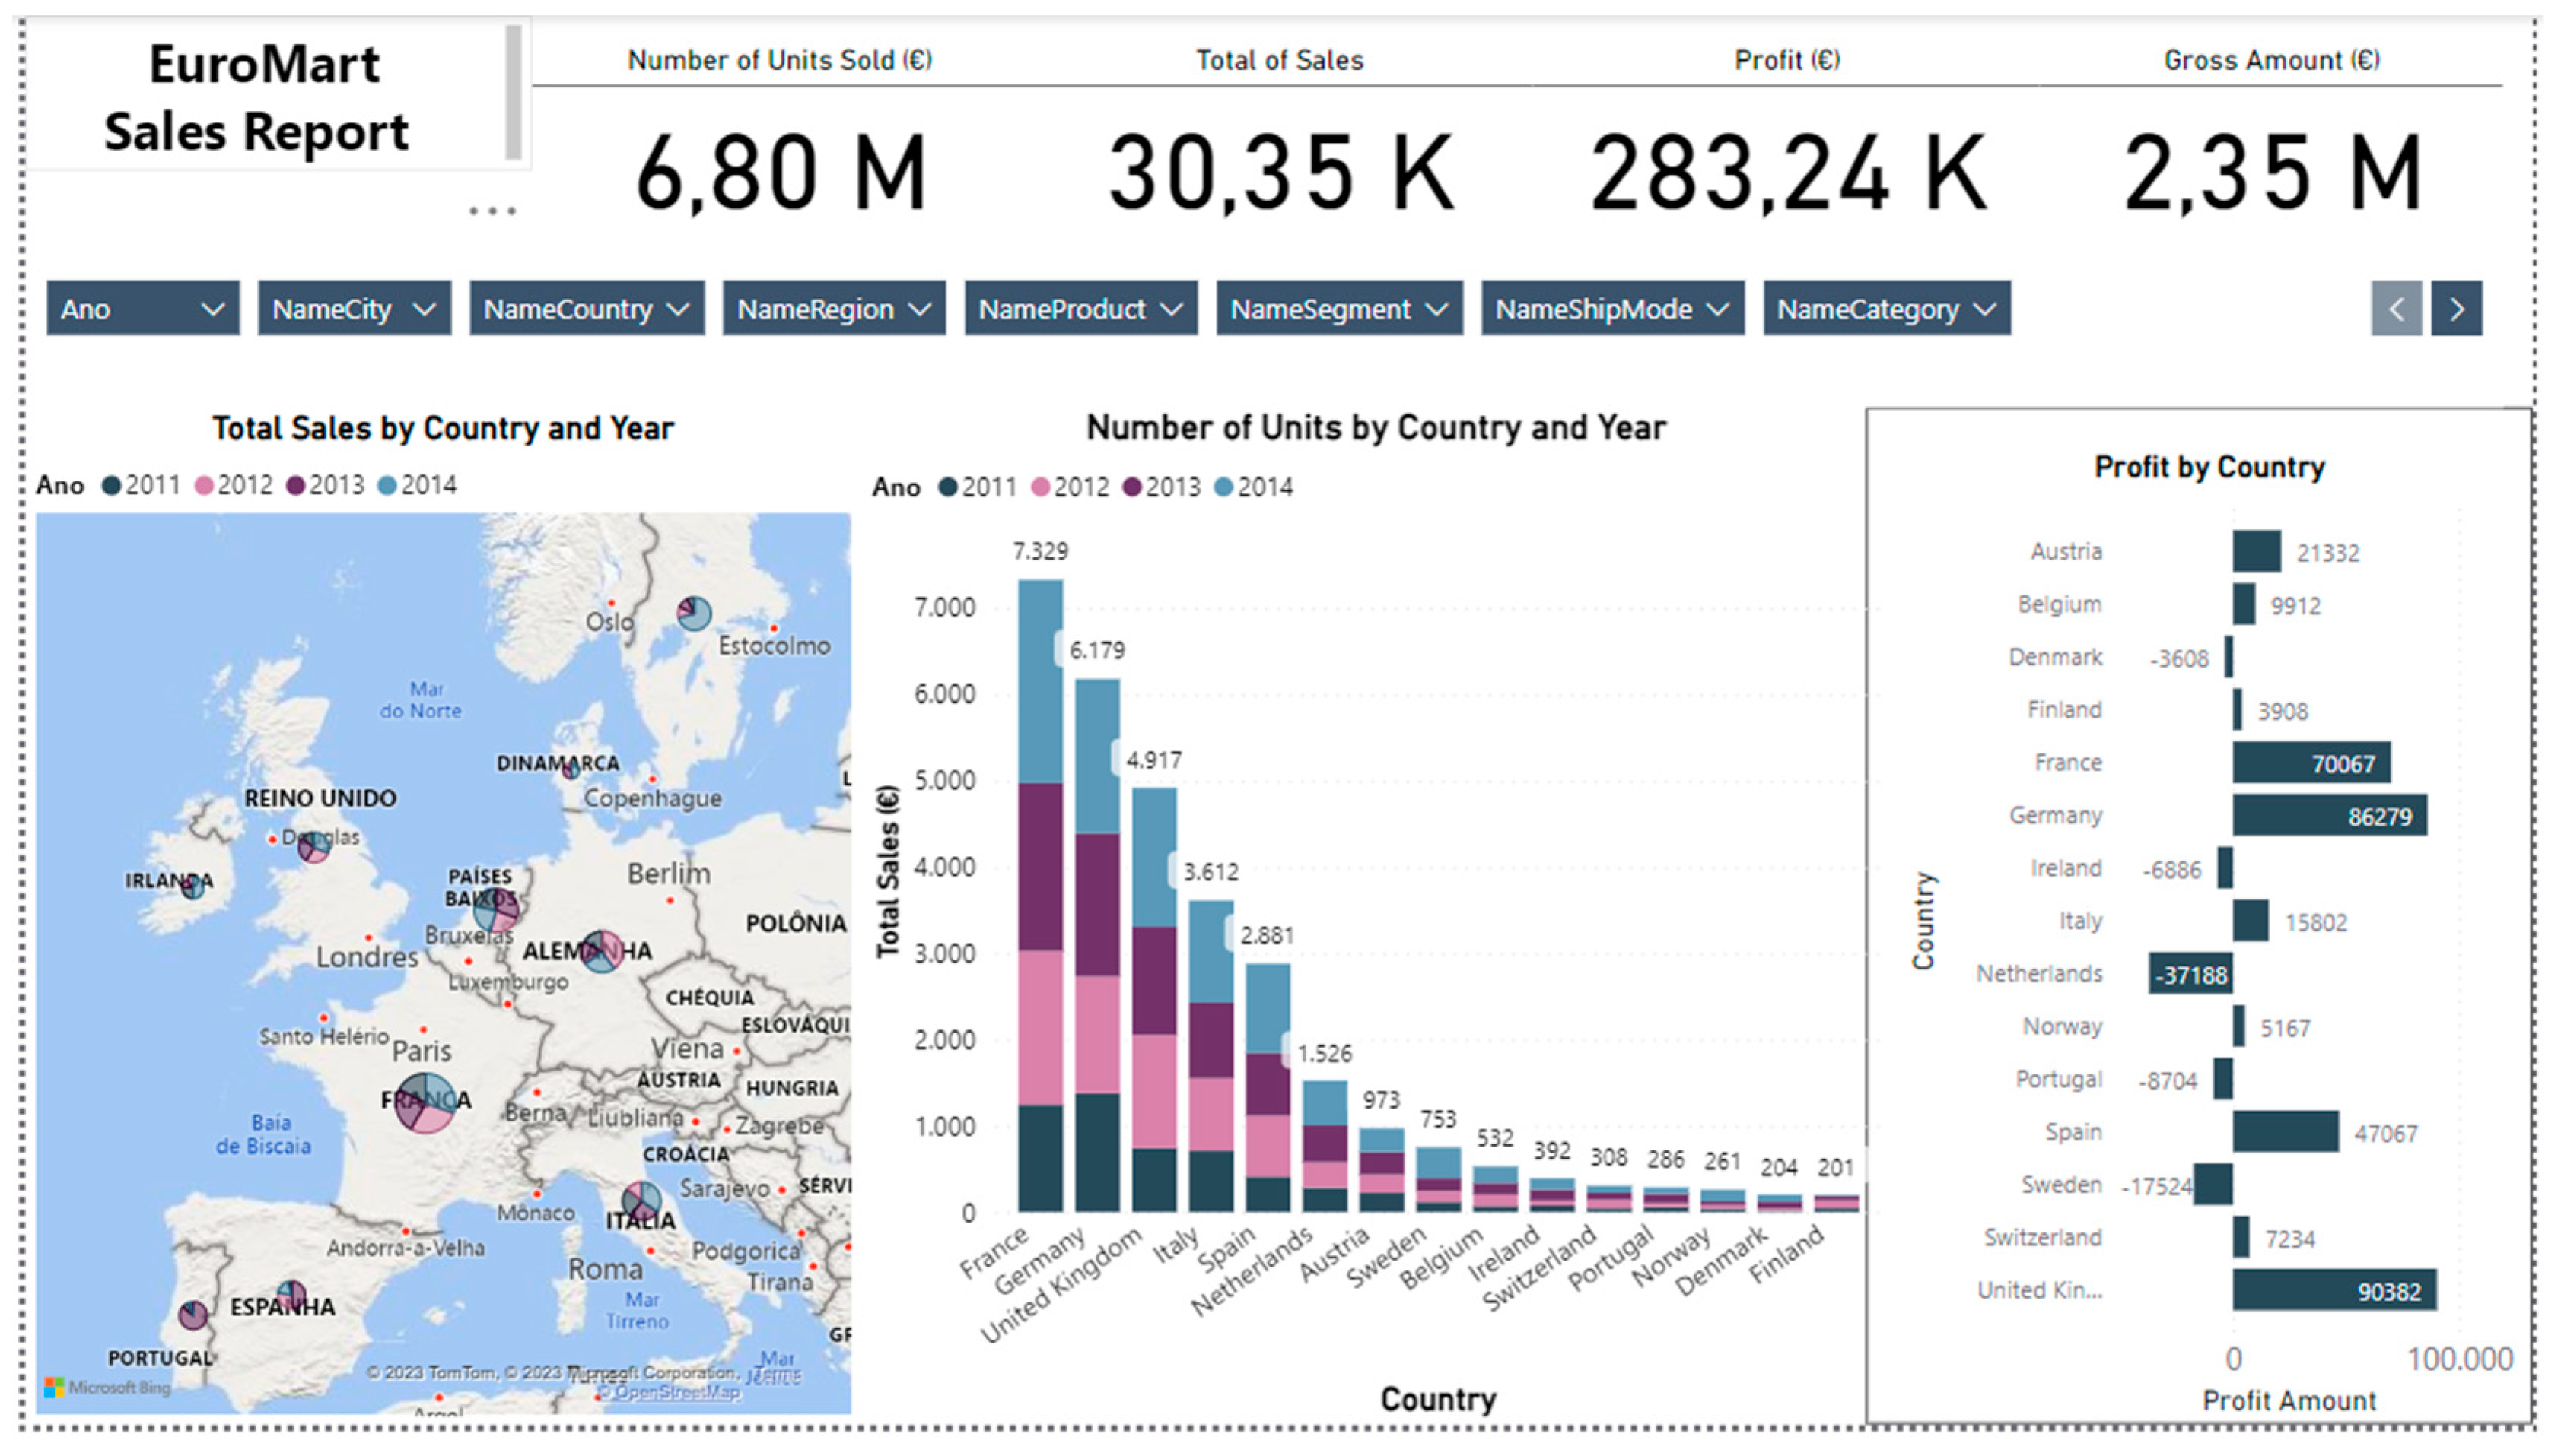This screenshot has height=1456, width=2561.
Task: Click the Germany pie marker on the map
Action: (601, 951)
